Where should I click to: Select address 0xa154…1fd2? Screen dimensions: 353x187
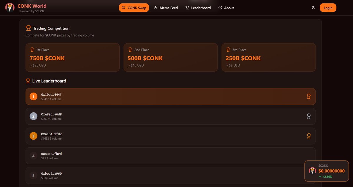(51, 134)
